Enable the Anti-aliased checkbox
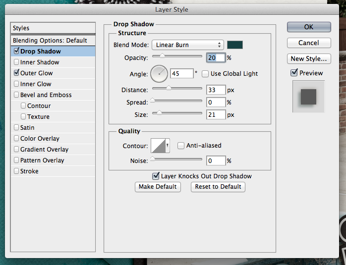Image resolution: width=346 pixels, height=265 pixels. pos(181,146)
